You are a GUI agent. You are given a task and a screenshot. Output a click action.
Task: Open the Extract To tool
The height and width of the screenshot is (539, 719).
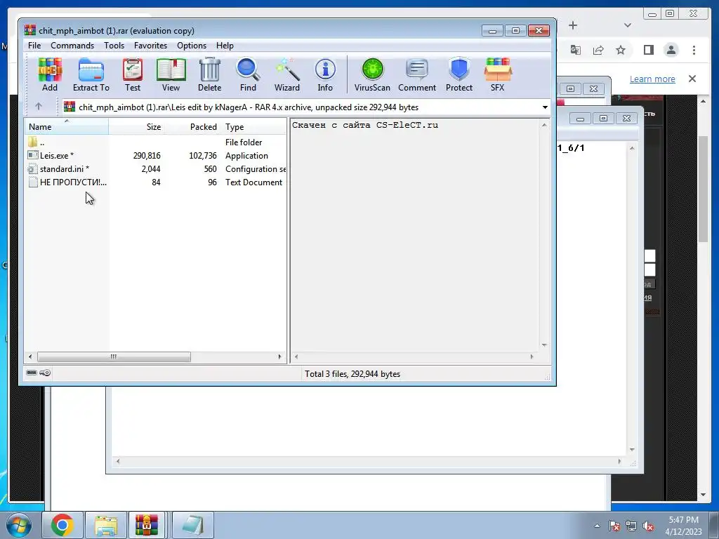(x=91, y=74)
